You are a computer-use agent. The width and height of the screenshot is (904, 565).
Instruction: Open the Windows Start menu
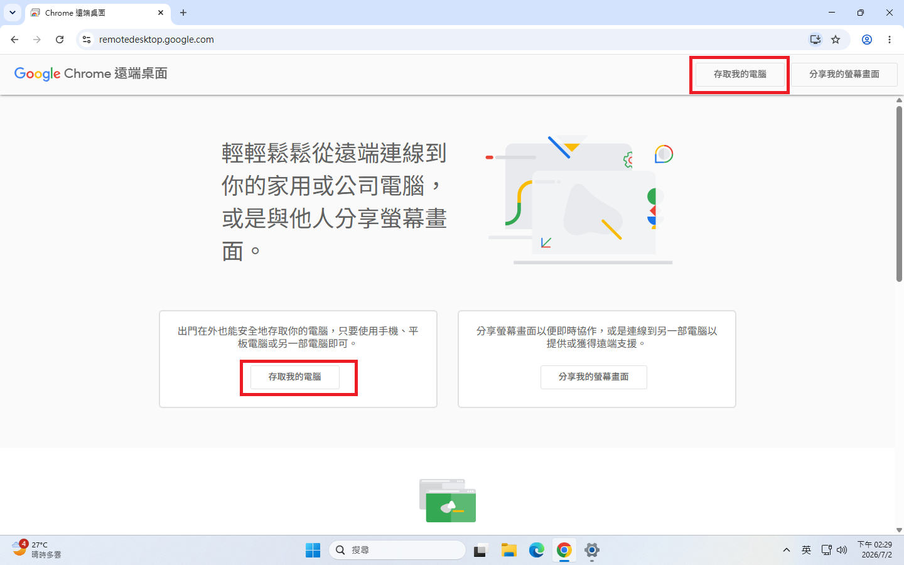pyautogui.click(x=313, y=550)
